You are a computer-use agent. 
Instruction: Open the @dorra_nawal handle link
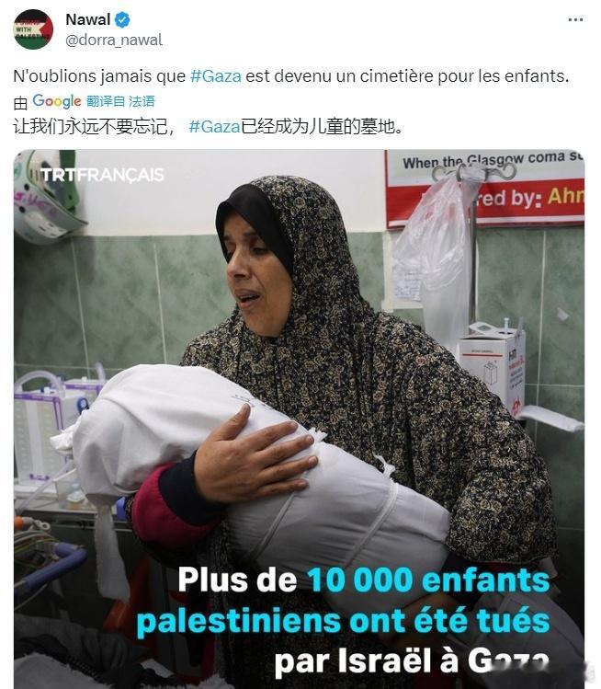(x=114, y=40)
